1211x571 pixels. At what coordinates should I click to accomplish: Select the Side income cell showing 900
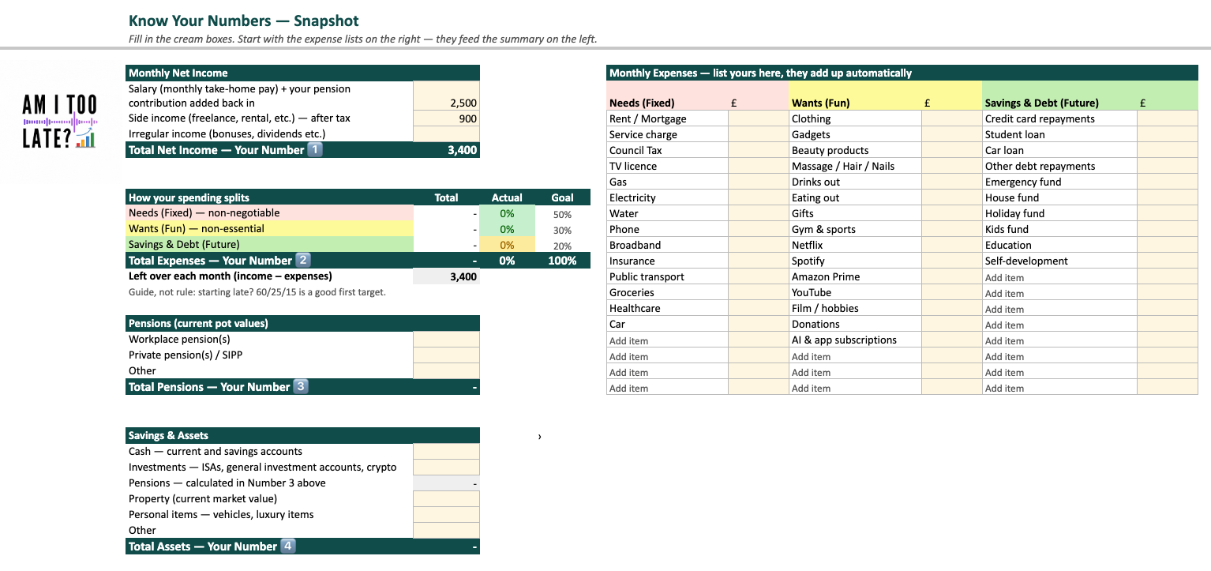(446, 118)
